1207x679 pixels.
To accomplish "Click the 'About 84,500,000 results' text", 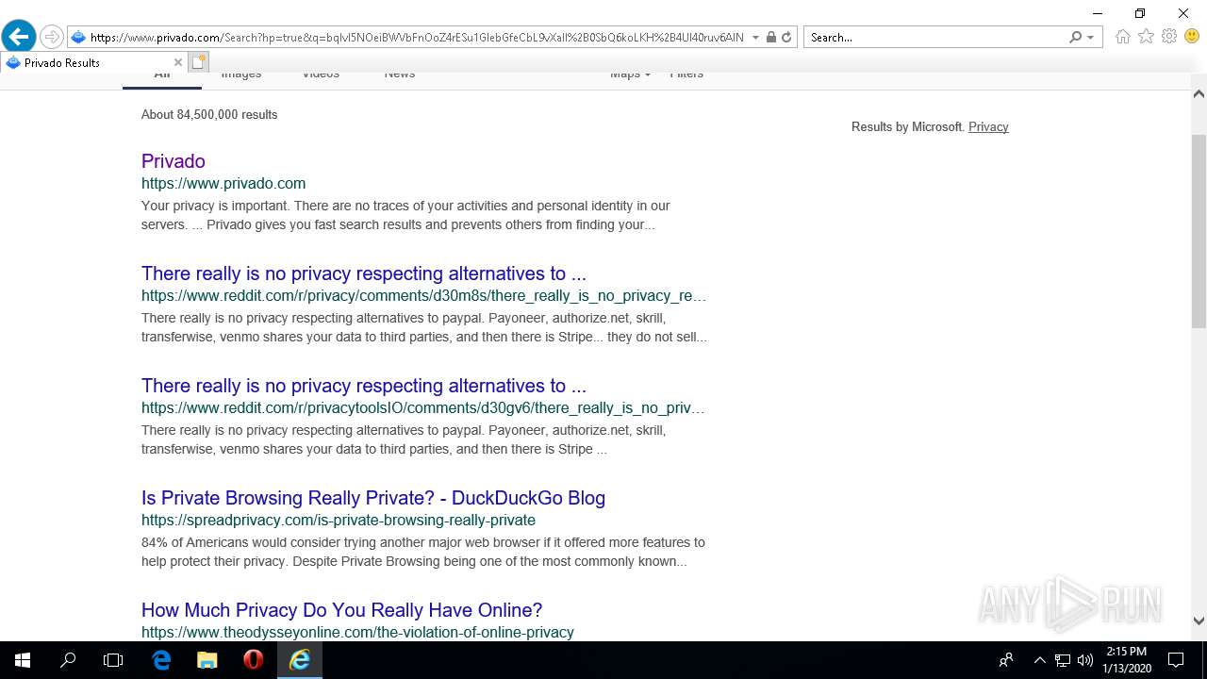I will pos(209,115).
